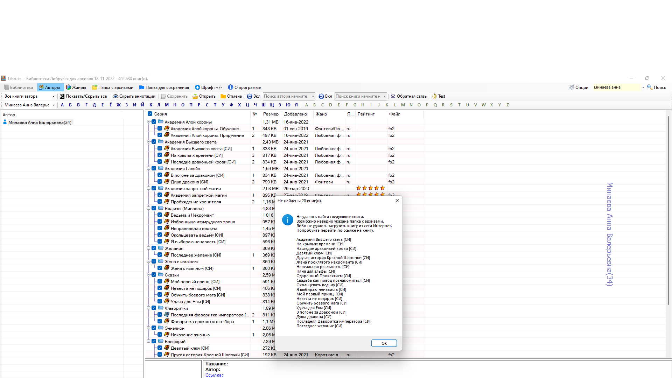Uncheck the Серия header checkbox
The height and width of the screenshot is (378, 672).
pyautogui.click(x=150, y=114)
